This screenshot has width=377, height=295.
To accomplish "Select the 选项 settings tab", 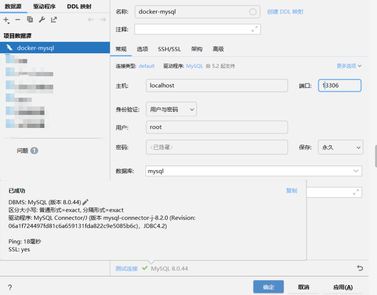I will (142, 49).
